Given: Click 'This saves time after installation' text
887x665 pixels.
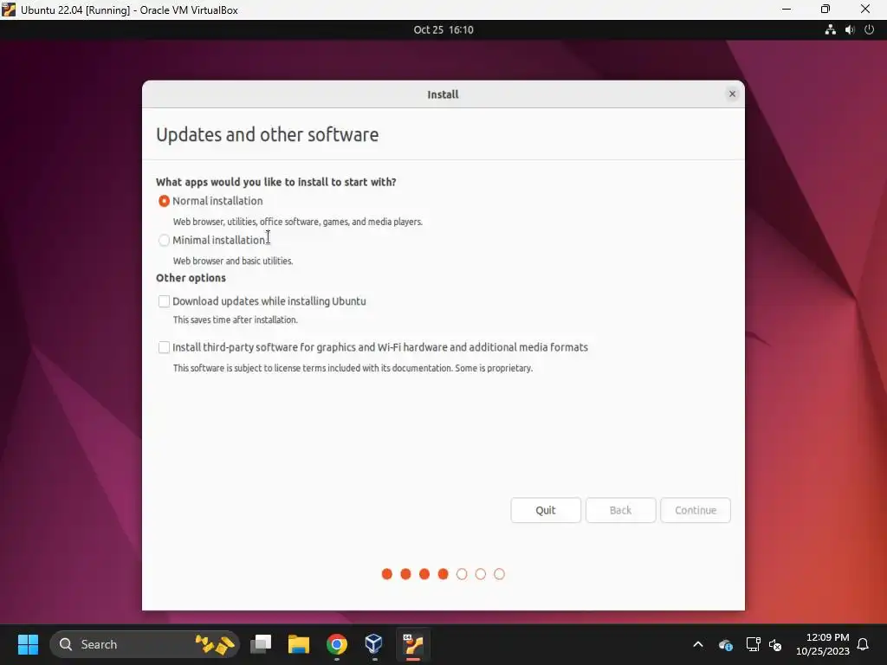Looking at the screenshot, I should click(235, 320).
